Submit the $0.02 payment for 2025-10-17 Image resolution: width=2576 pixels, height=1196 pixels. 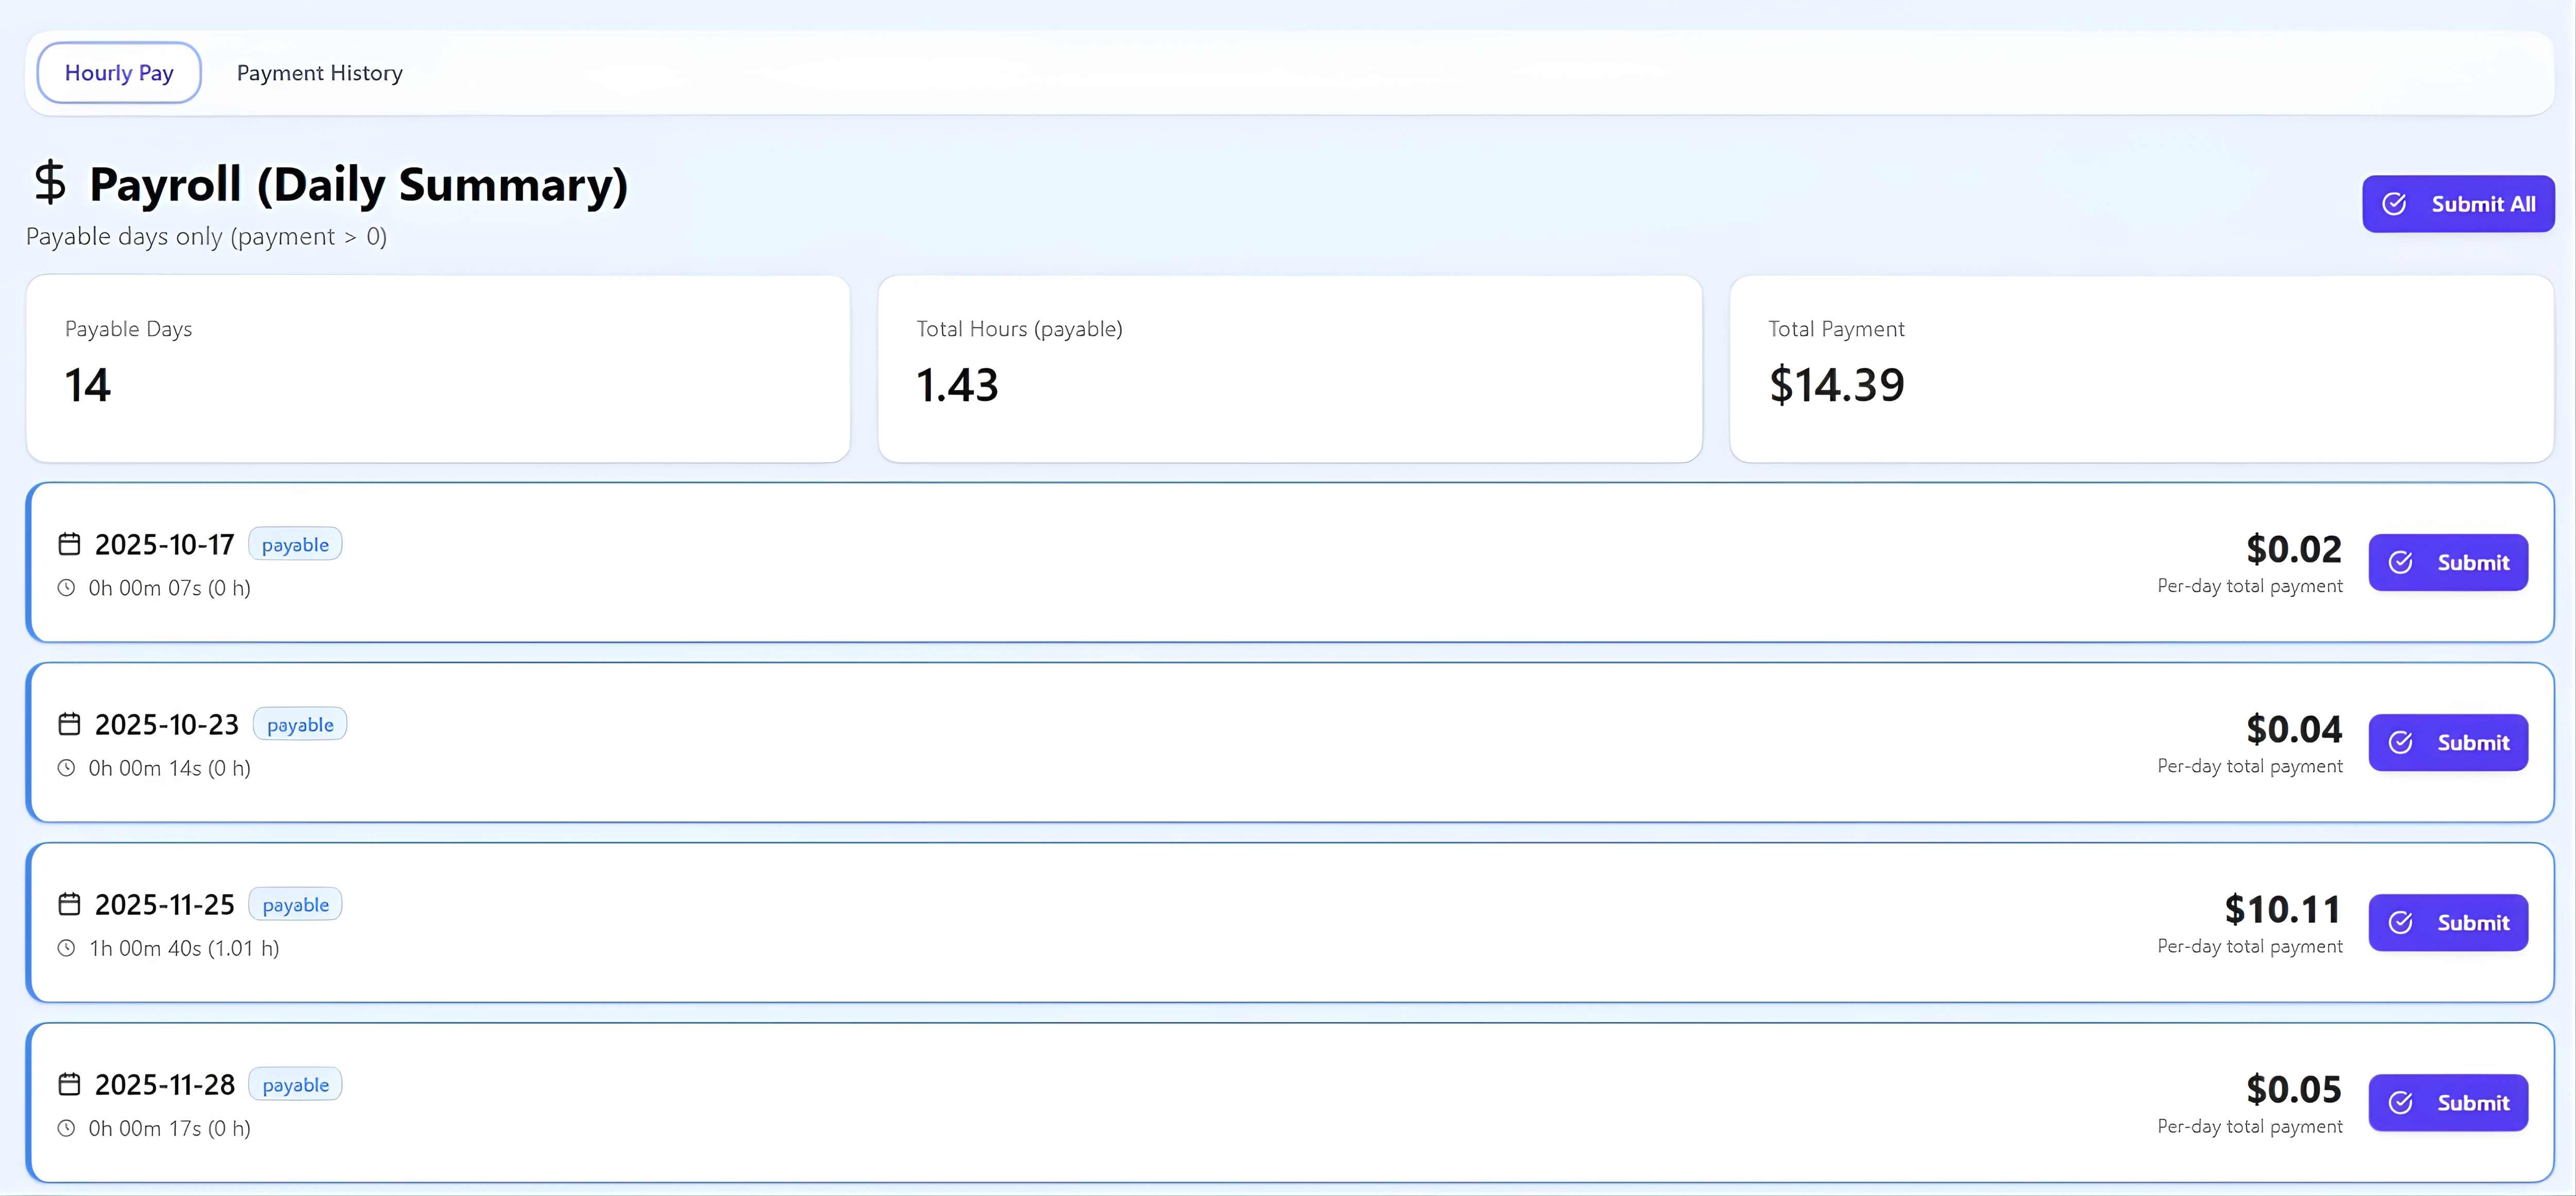2448,562
